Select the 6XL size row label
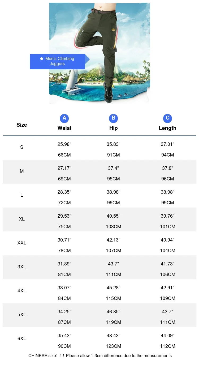The width and height of the screenshot is (199, 372). pos(22,339)
